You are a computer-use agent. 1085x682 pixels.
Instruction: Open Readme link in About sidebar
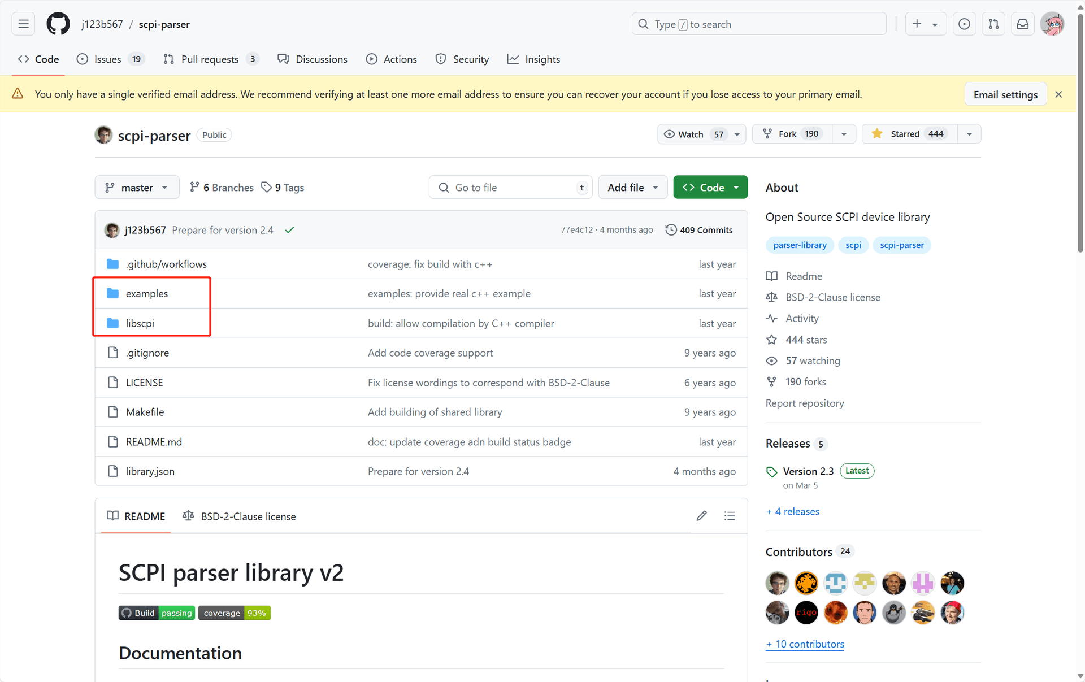point(794,276)
